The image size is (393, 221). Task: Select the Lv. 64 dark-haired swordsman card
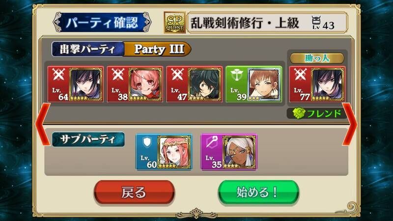coord(76,84)
